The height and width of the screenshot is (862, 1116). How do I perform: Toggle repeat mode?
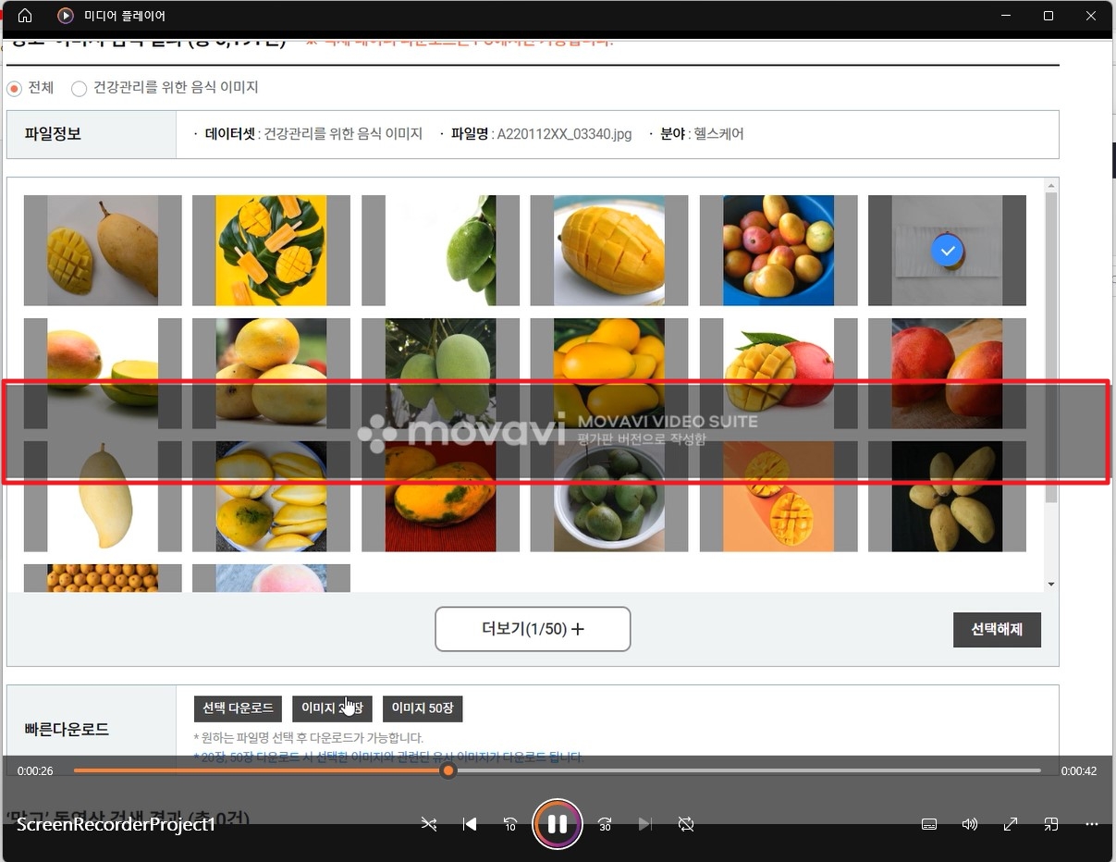click(x=686, y=824)
